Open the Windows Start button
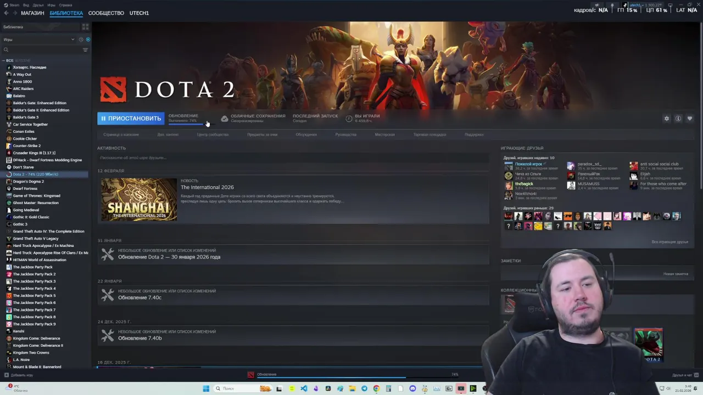 pos(206,388)
